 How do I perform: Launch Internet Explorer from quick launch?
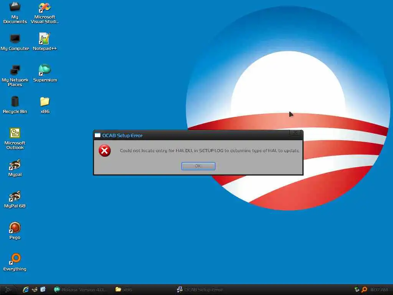click(26, 290)
